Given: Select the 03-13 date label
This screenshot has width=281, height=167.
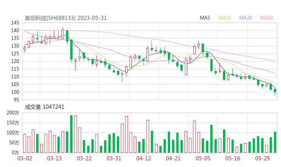Looking at the screenshot, I should tap(54, 158).
